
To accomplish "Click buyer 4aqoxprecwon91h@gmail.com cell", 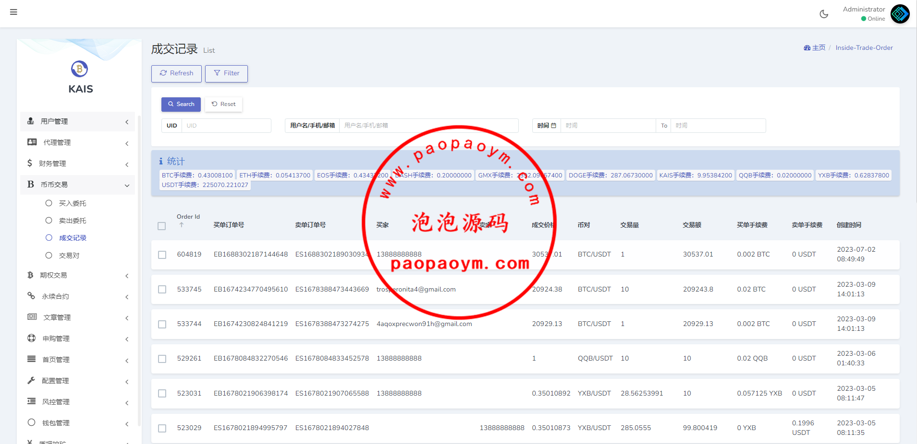I will pos(424,324).
